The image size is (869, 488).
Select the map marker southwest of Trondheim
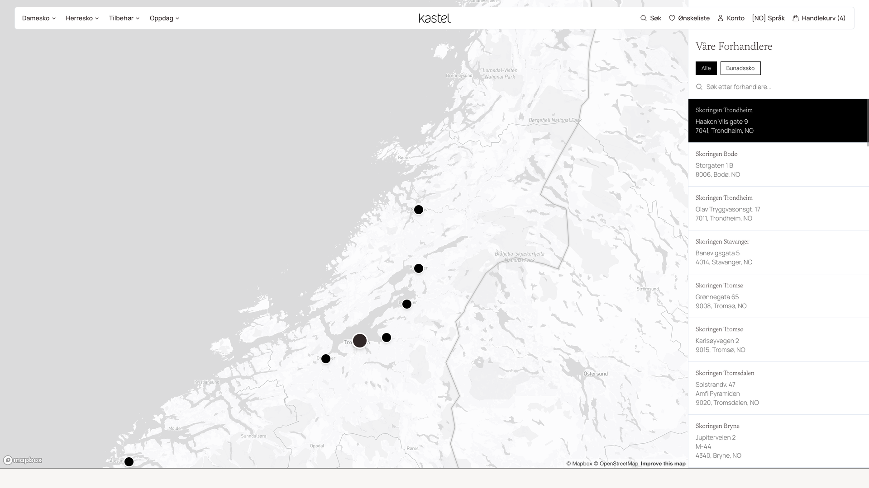point(326,359)
